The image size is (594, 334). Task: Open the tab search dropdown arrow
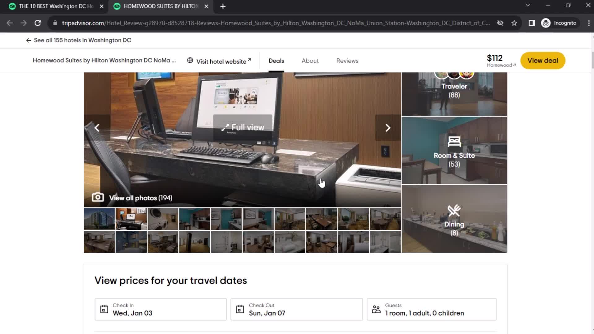528,5
